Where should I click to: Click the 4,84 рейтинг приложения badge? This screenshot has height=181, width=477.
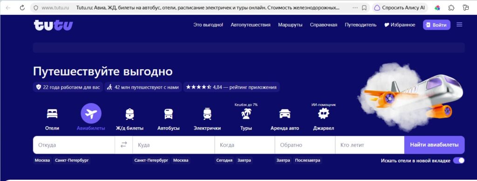[232, 87]
